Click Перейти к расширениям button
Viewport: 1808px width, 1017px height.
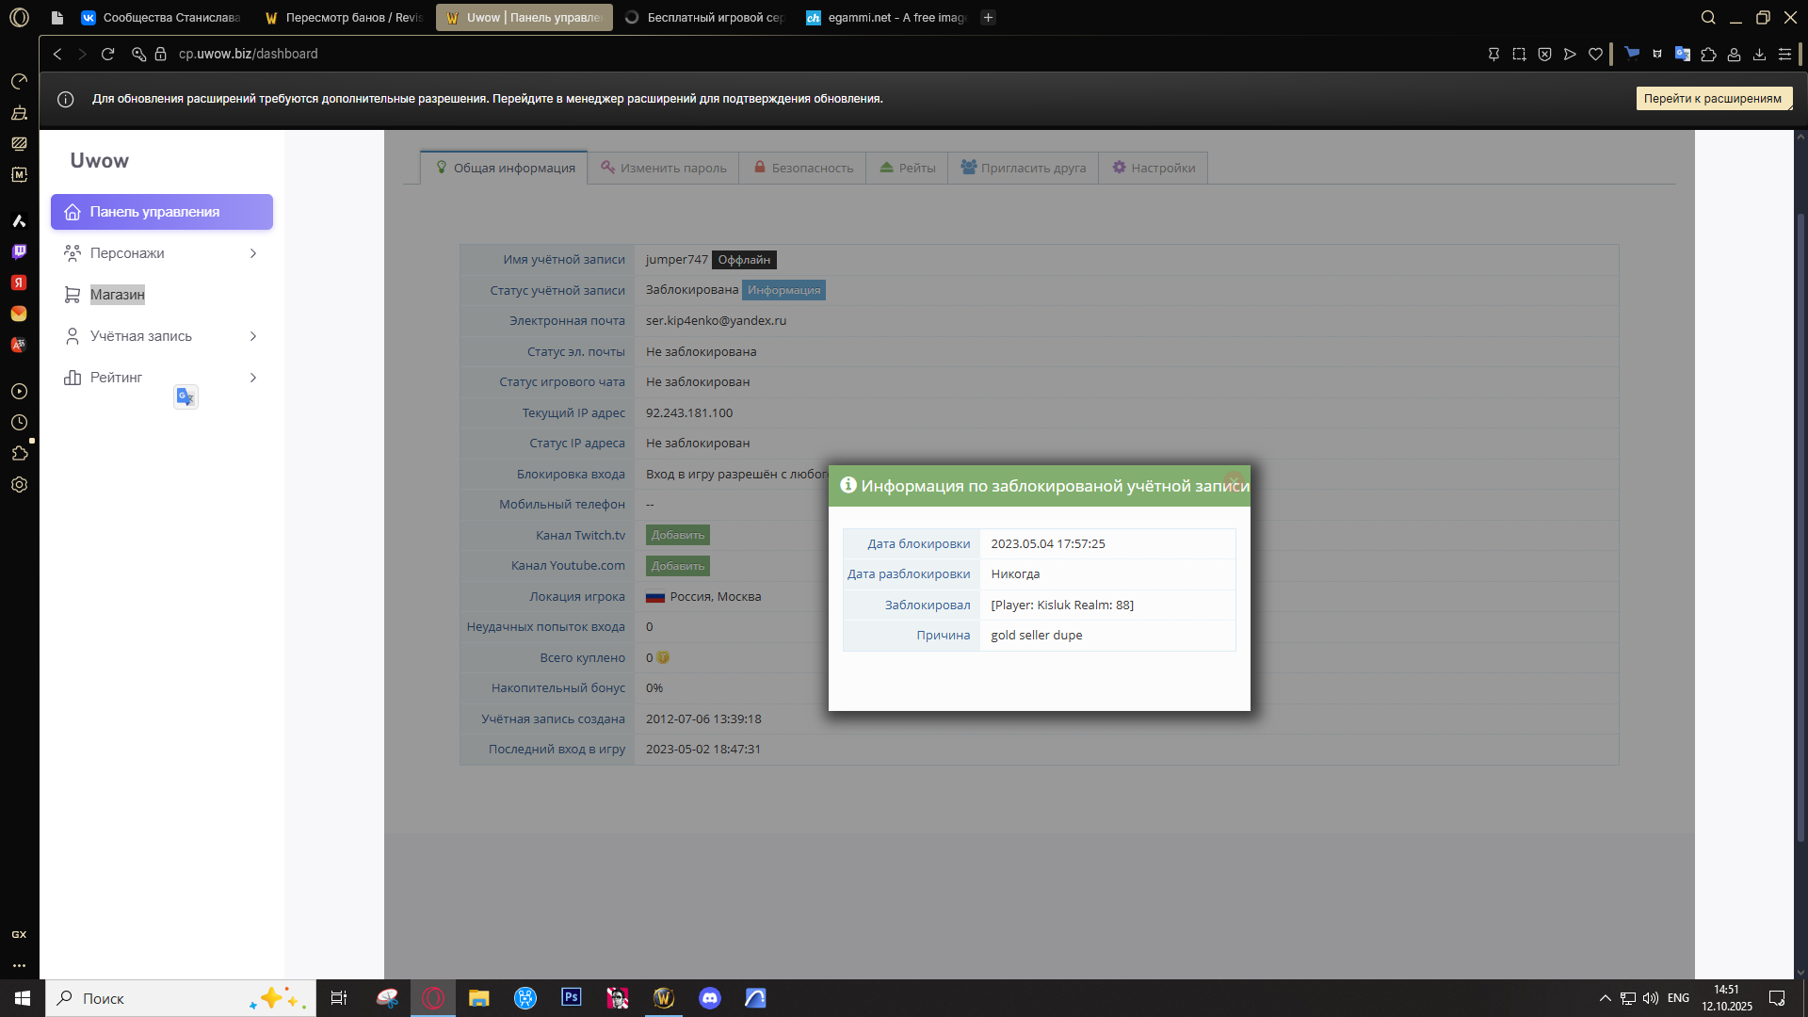point(1712,99)
